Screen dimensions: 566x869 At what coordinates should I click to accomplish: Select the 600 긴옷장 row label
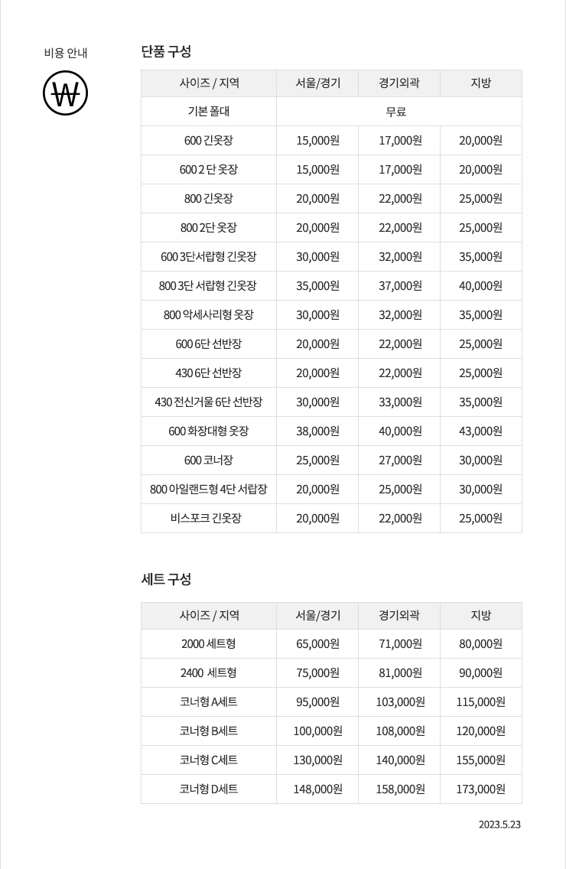[209, 141]
